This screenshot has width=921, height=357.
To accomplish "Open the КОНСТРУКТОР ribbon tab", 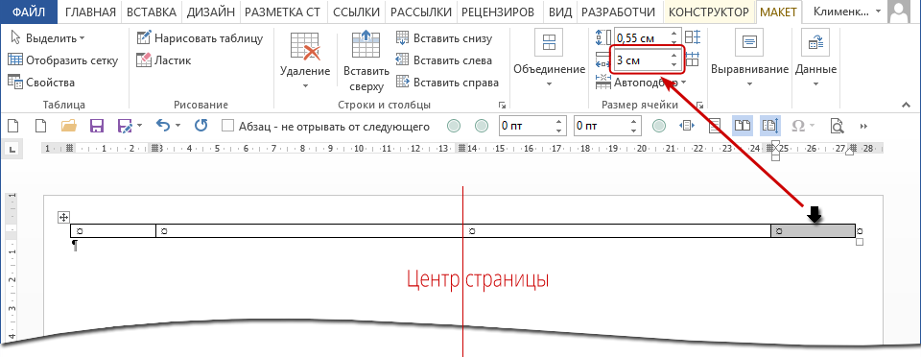I will (709, 12).
